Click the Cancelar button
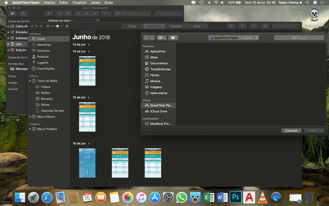The image size is (329, 206). pos(291,130)
